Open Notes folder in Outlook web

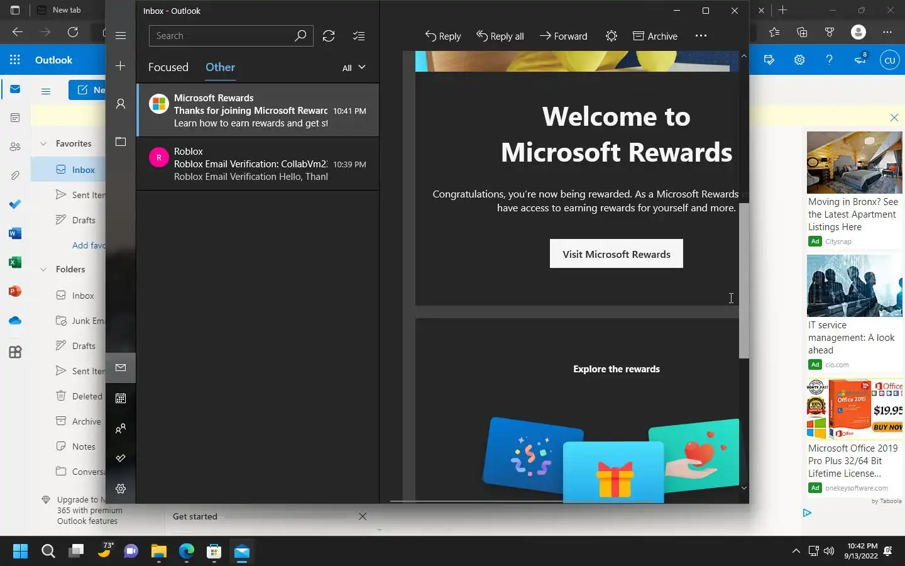click(x=75, y=447)
